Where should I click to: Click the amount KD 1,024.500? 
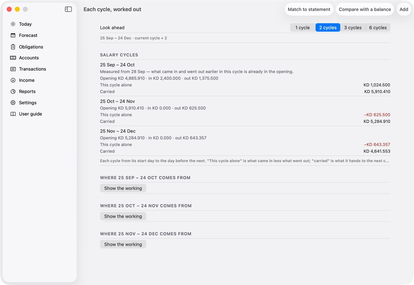point(377,85)
